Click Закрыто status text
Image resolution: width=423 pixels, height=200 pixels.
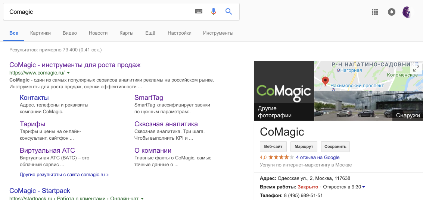click(x=308, y=187)
